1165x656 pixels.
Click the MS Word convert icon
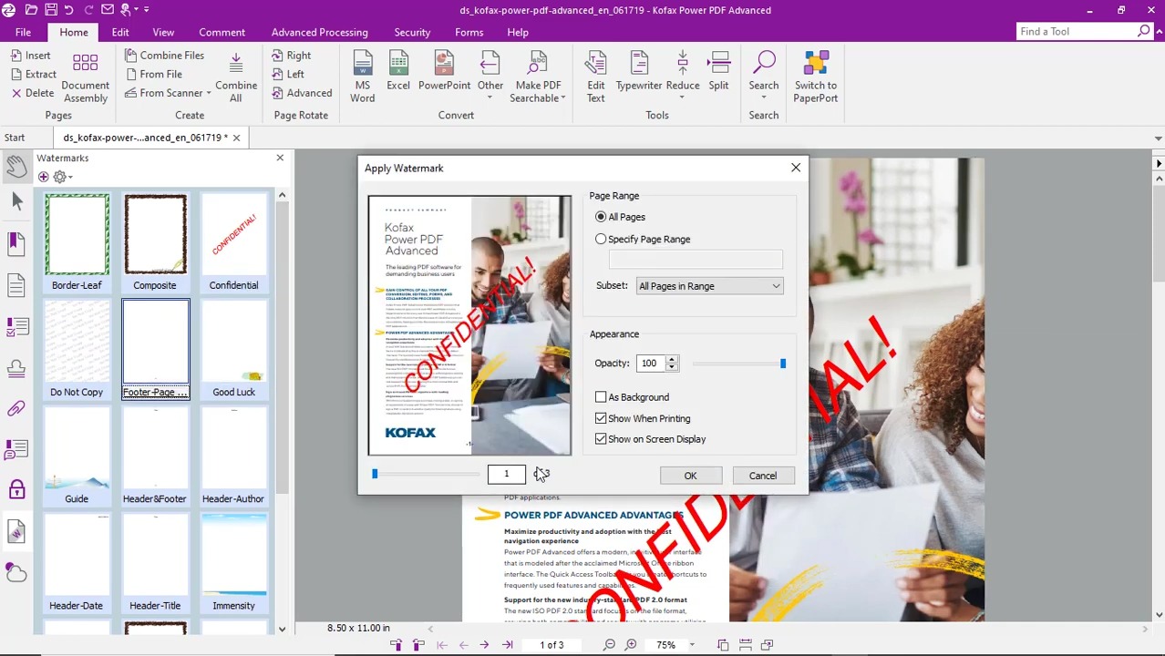point(362,77)
